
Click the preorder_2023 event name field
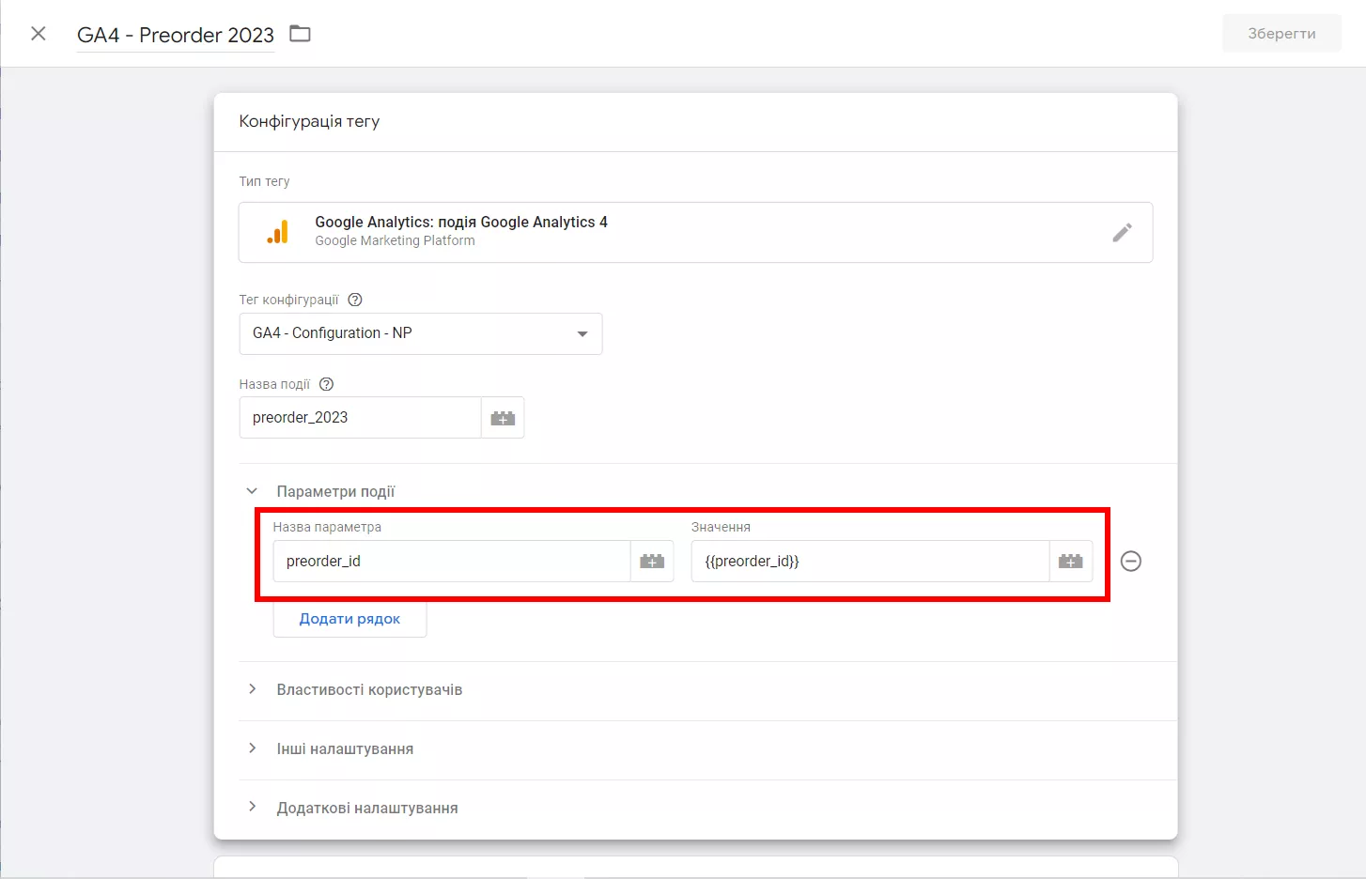(x=360, y=418)
